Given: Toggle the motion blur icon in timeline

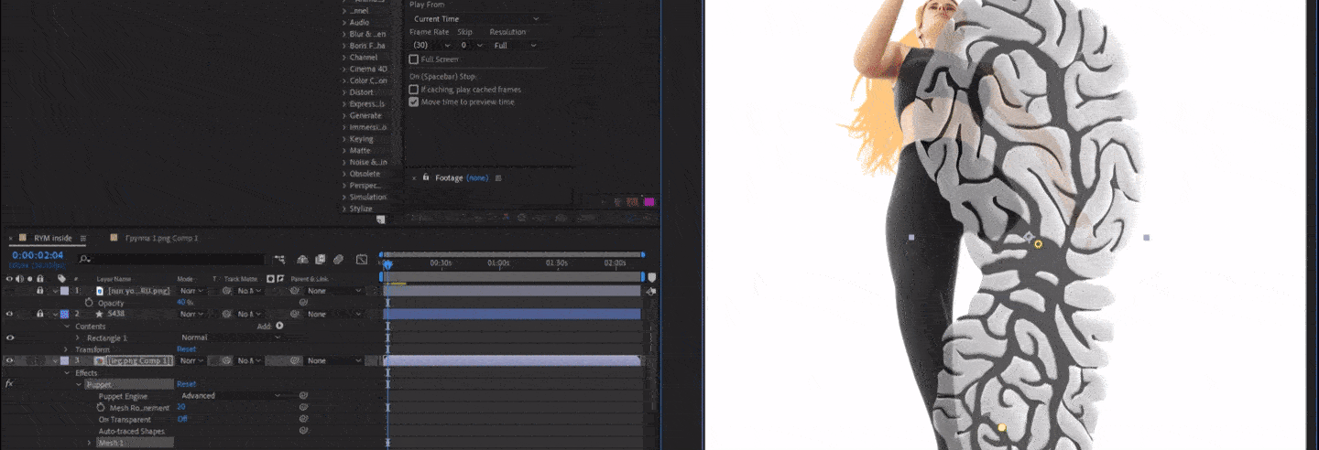Looking at the screenshot, I should (x=338, y=260).
